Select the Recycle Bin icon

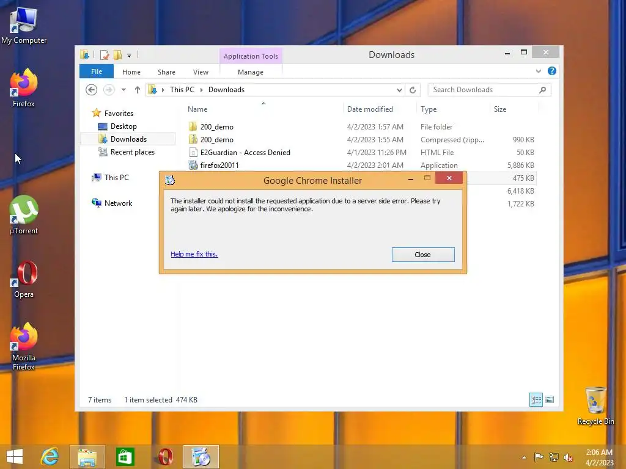595,405
